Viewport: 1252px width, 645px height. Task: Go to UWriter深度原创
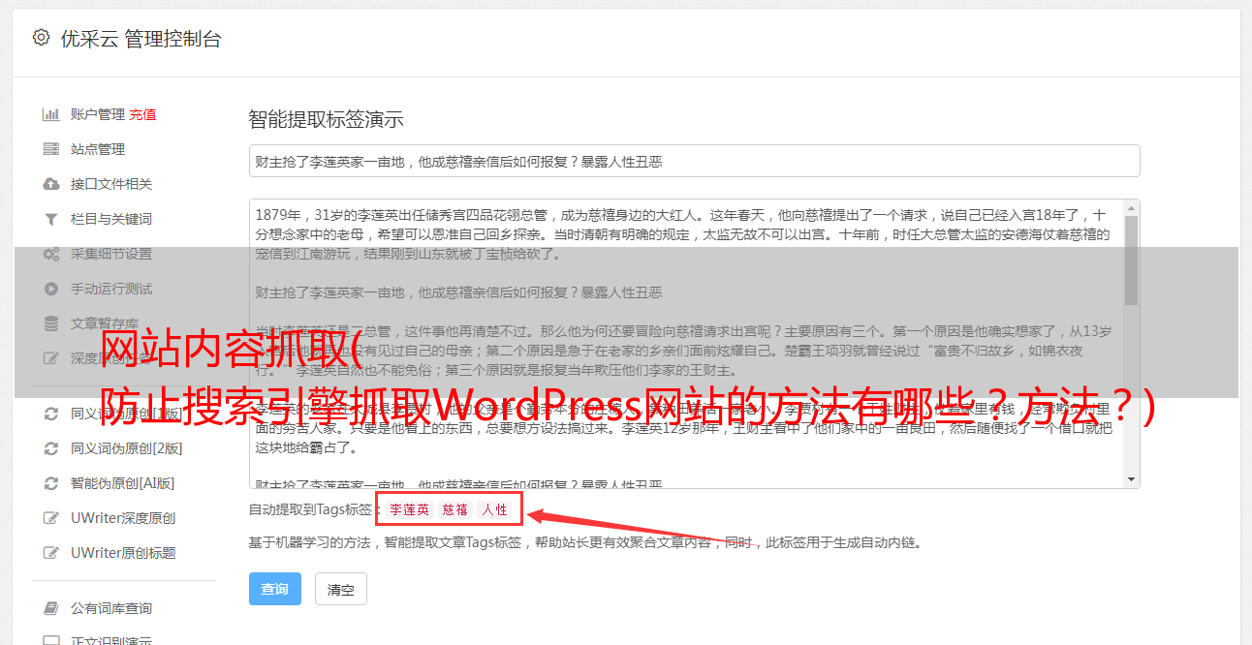coord(123,518)
